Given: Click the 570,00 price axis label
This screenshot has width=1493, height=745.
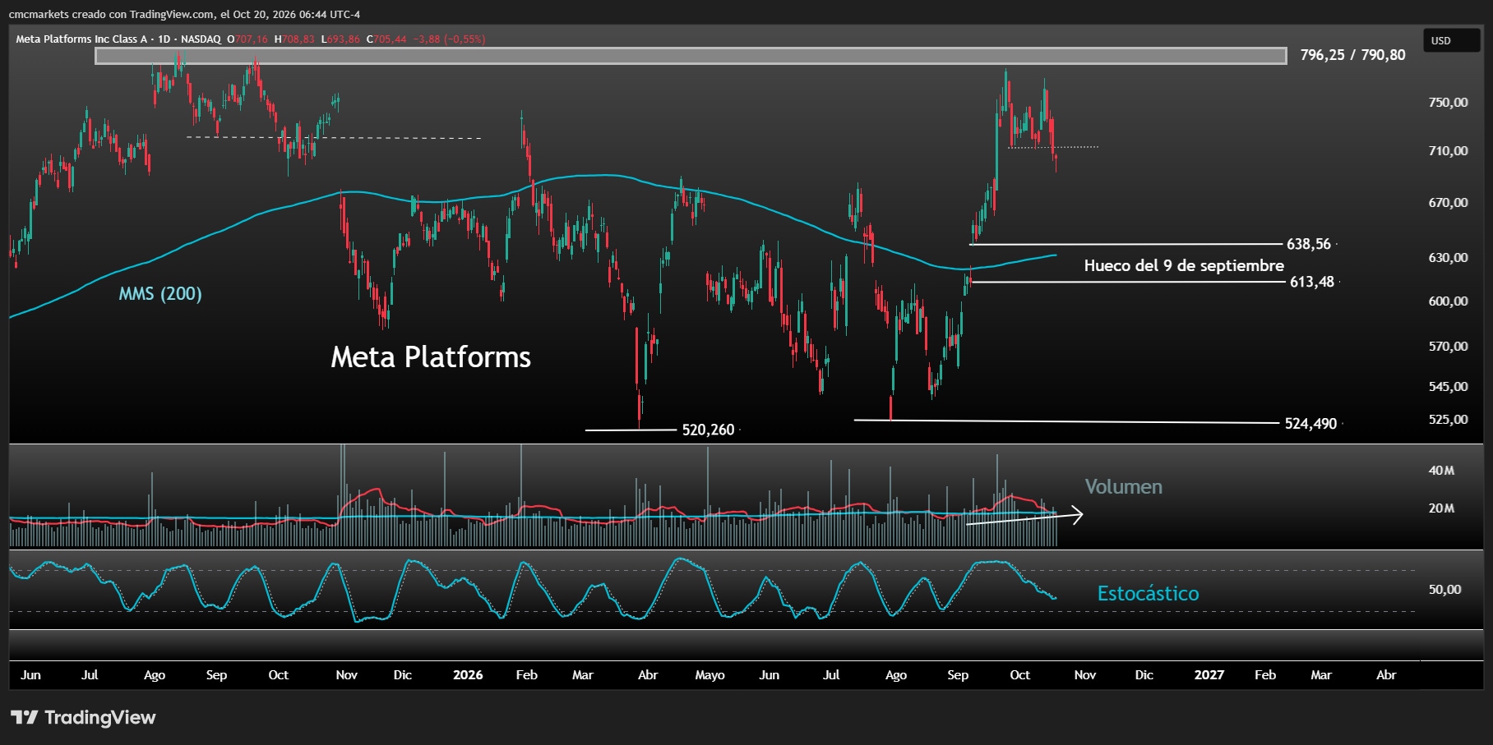Looking at the screenshot, I should (x=1448, y=347).
